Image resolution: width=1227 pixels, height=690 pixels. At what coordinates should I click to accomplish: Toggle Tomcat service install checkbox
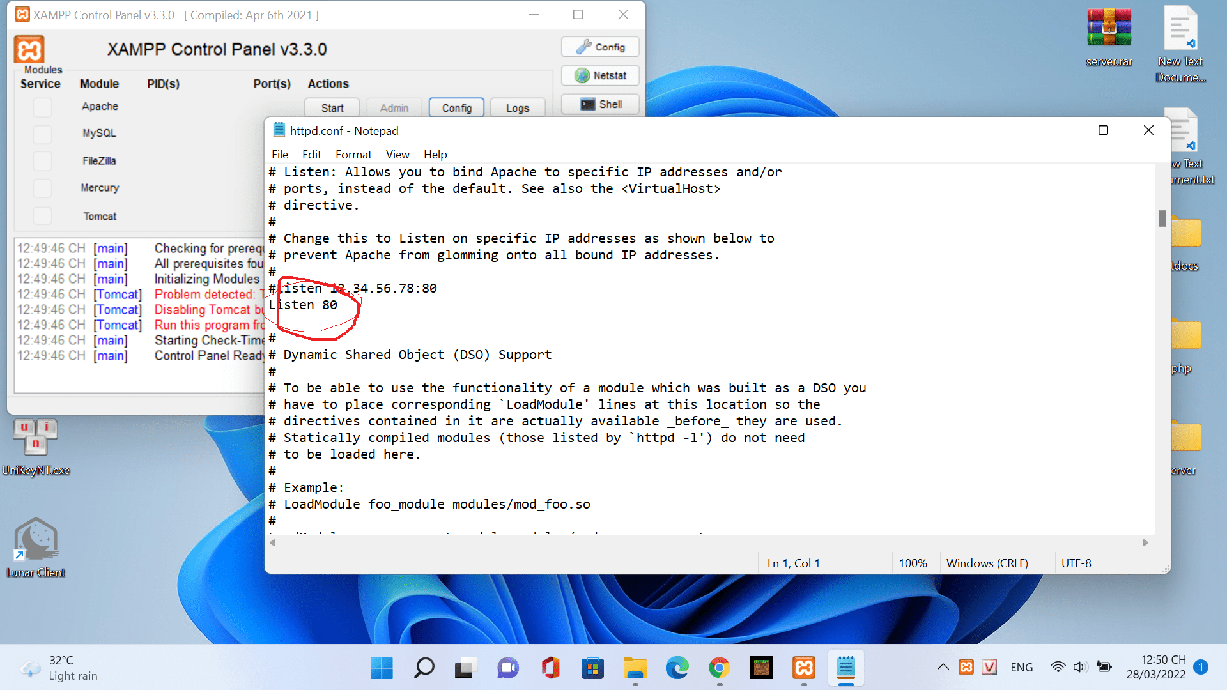click(42, 216)
